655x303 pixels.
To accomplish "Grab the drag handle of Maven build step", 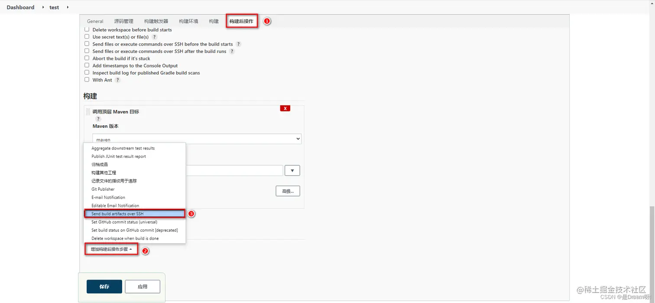I will click(88, 112).
